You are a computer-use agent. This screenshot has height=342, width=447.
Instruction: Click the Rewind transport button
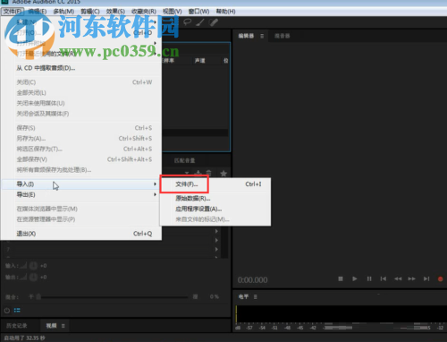pos(398,278)
